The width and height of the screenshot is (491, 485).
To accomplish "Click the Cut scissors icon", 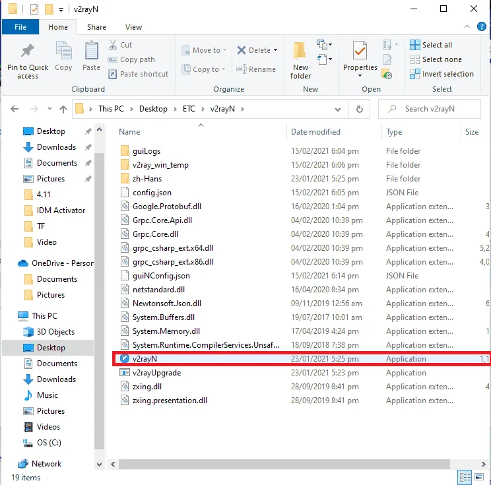I will point(113,45).
